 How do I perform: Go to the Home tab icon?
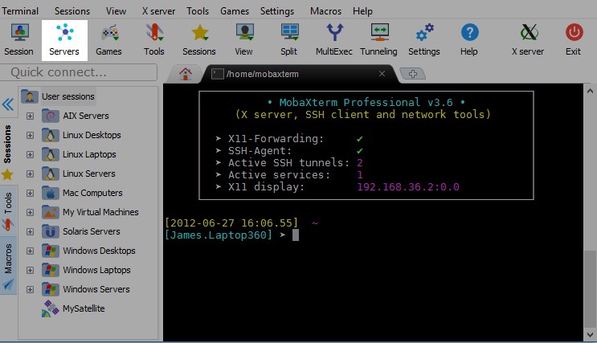tap(186, 73)
